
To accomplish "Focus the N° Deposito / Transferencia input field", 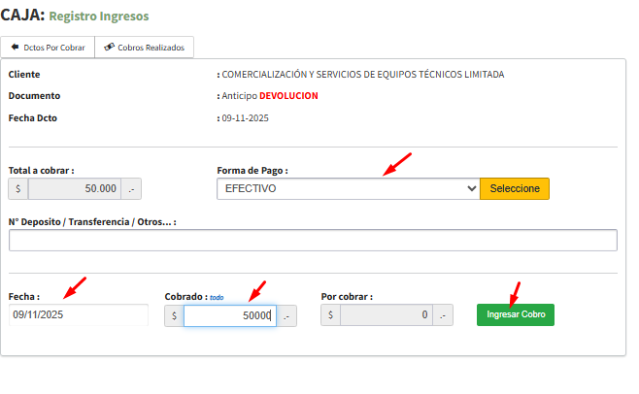I will click(x=313, y=241).
